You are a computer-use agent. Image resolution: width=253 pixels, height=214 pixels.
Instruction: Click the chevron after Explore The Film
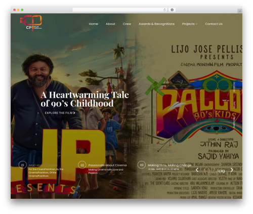click(x=74, y=113)
